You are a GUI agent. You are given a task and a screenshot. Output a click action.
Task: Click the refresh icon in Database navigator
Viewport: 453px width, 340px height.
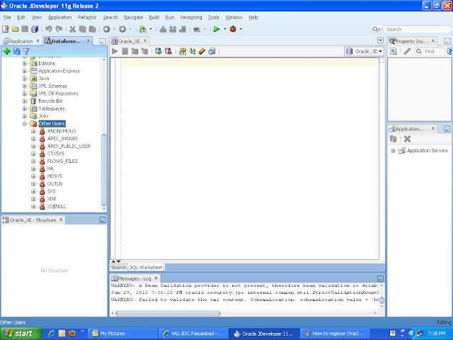pyautogui.click(x=17, y=52)
